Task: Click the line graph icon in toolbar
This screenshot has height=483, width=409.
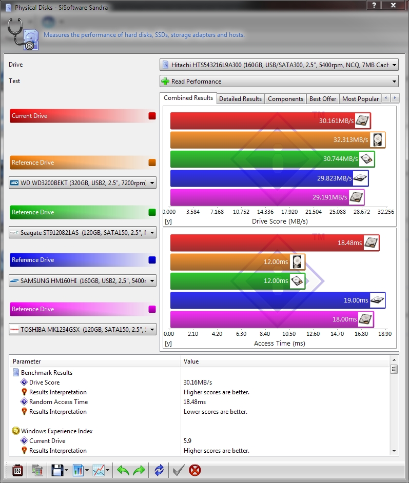Action: (99, 470)
